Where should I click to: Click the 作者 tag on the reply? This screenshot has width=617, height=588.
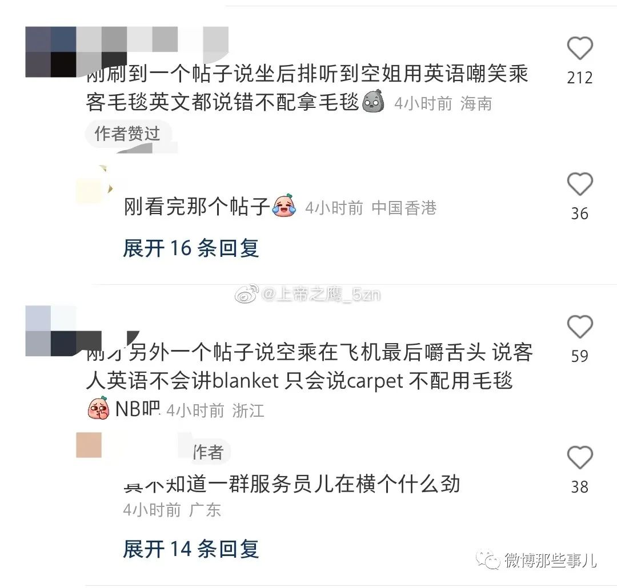click(208, 452)
